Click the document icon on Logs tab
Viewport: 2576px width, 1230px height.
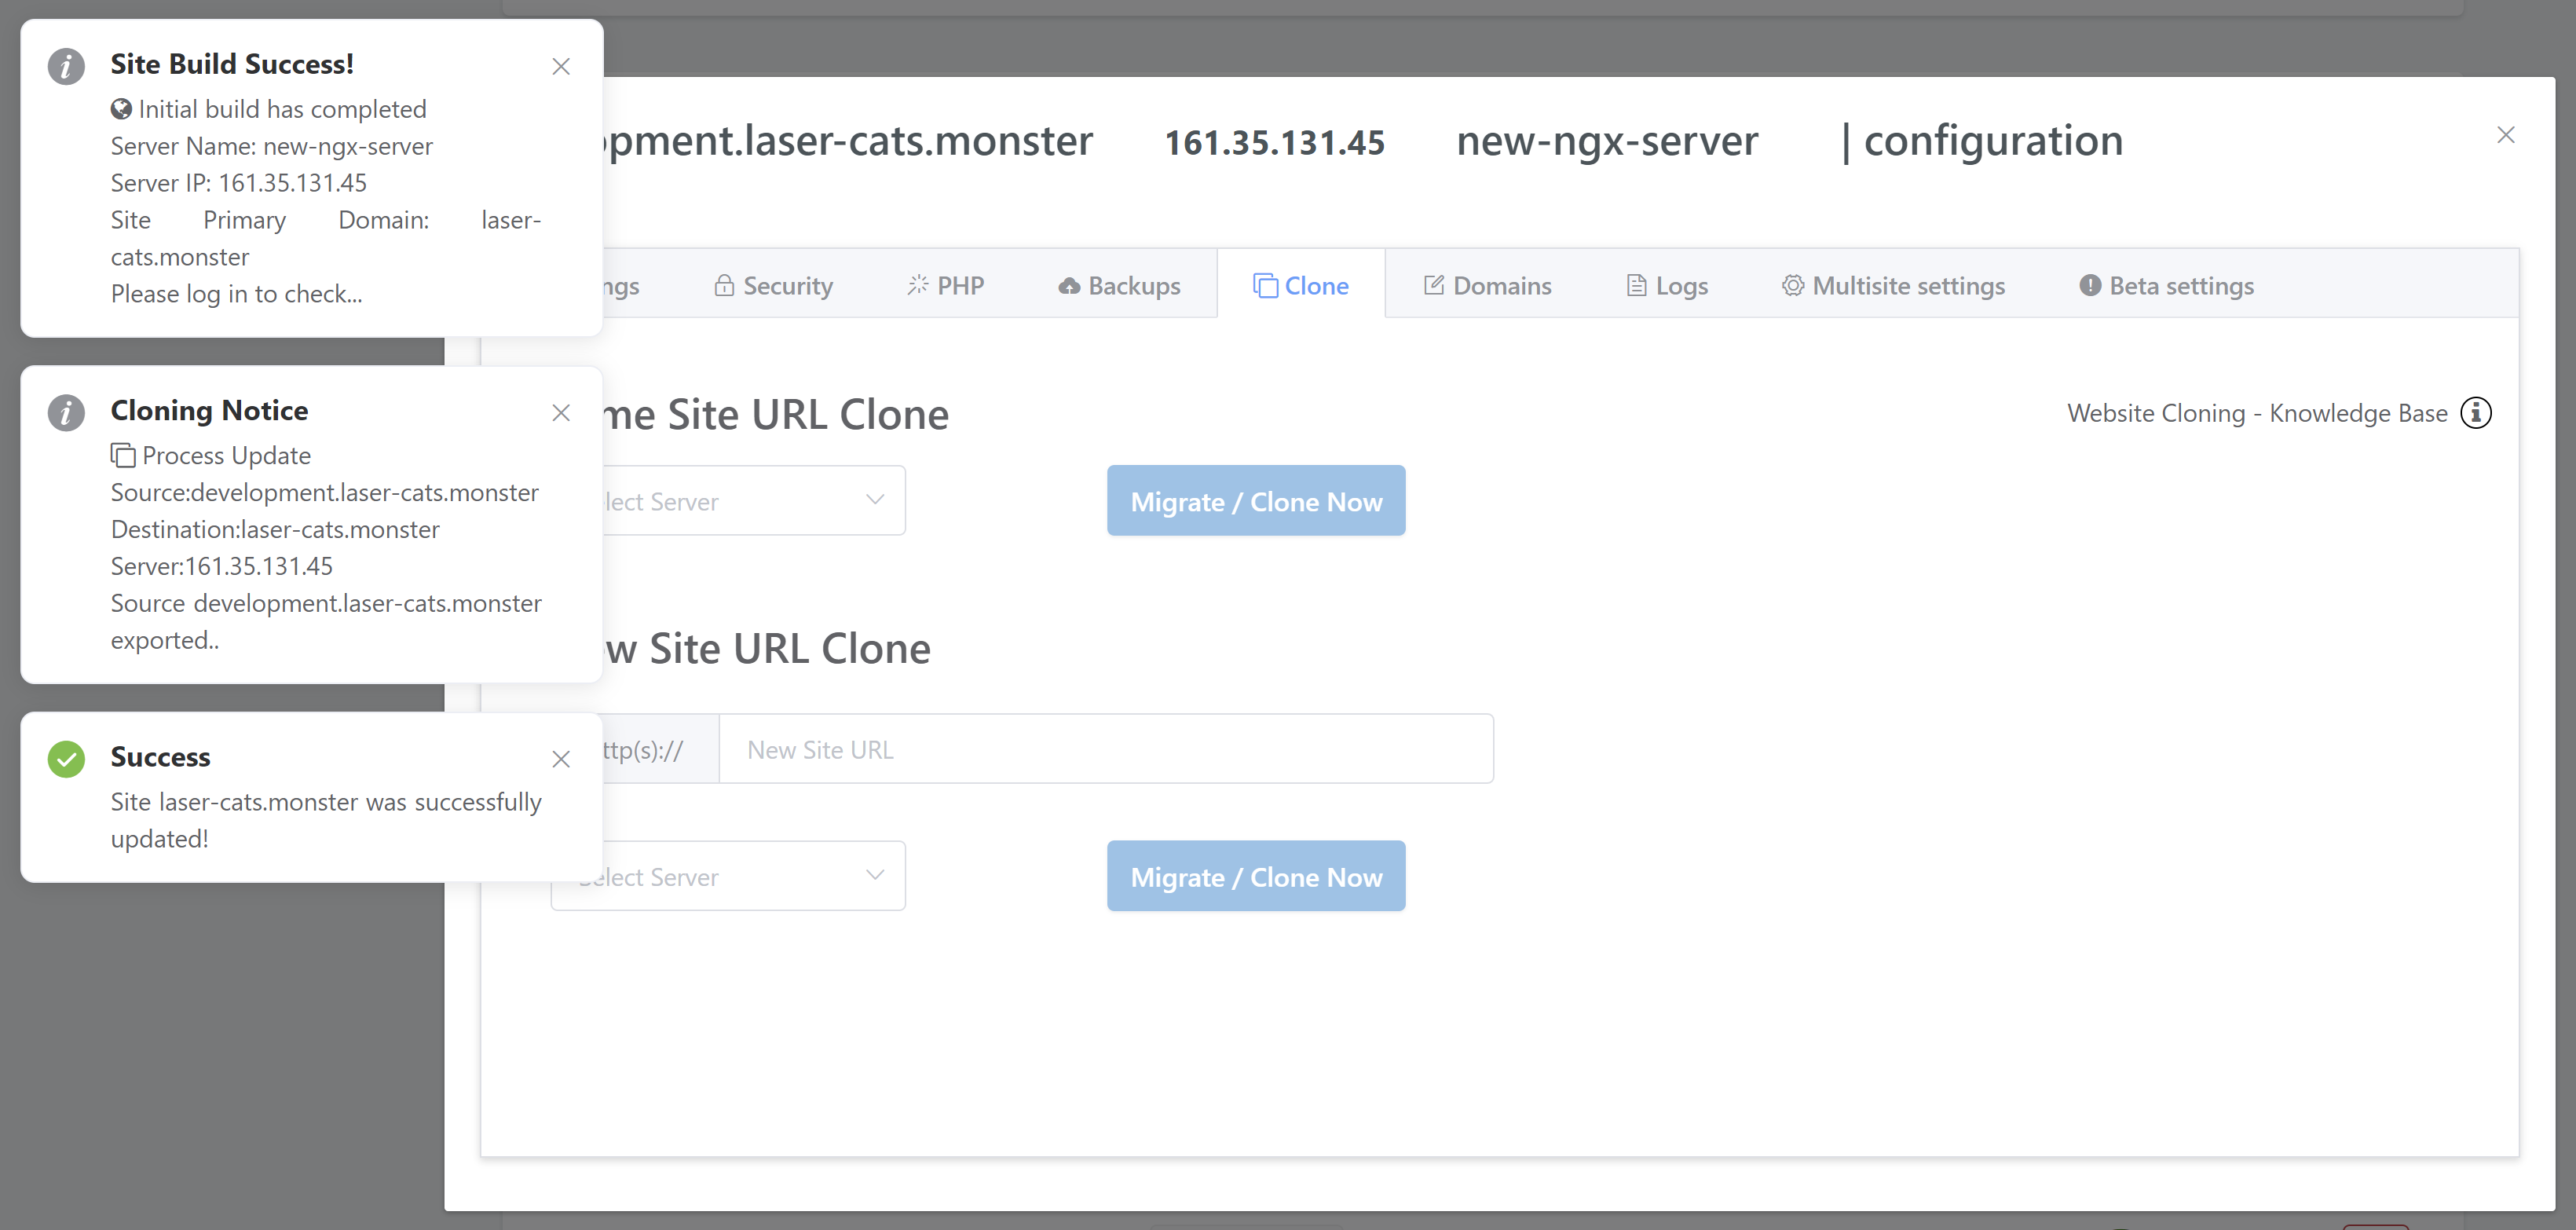pyautogui.click(x=1636, y=286)
